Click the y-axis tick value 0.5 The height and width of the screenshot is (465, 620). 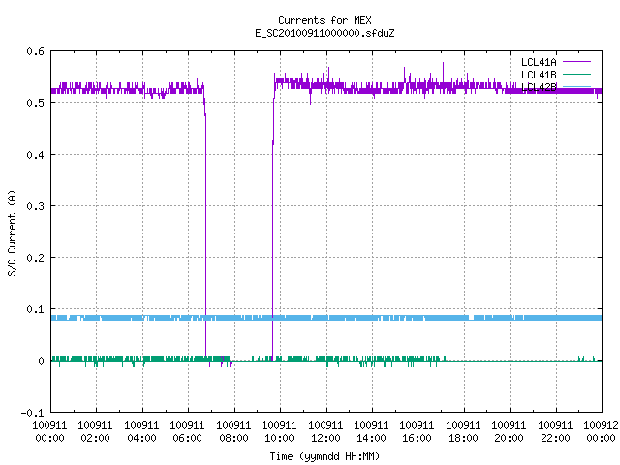(35, 103)
